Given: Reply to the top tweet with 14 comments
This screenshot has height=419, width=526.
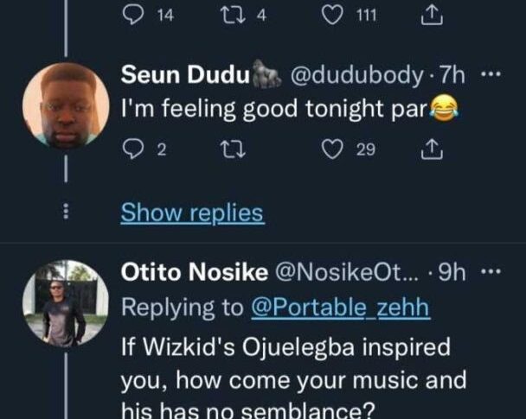Looking at the screenshot, I should click(133, 15).
